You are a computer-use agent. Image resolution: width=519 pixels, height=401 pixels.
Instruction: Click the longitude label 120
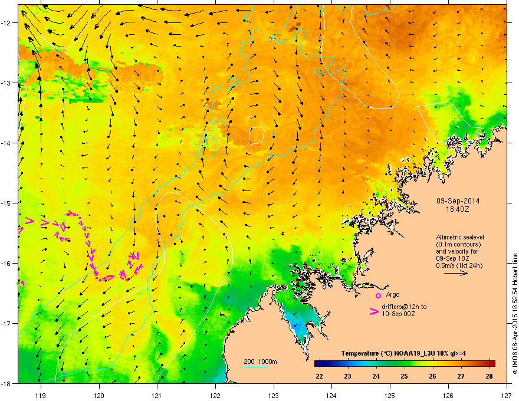point(99,395)
